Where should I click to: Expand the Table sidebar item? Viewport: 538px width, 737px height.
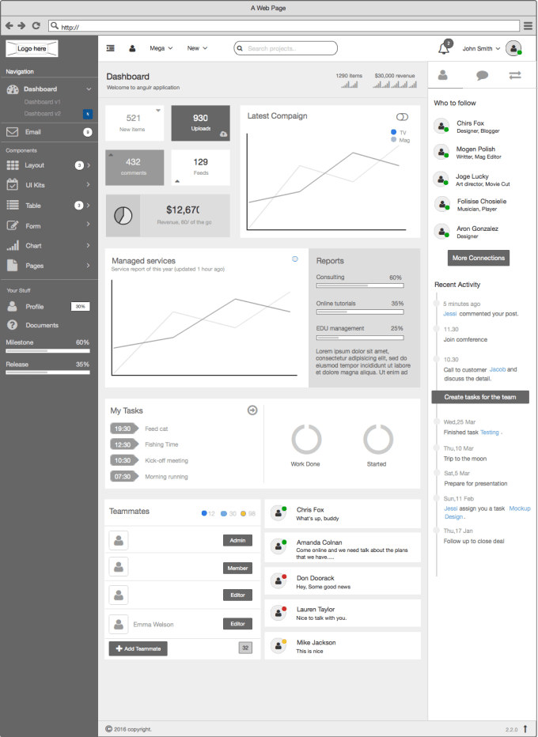point(89,206)
